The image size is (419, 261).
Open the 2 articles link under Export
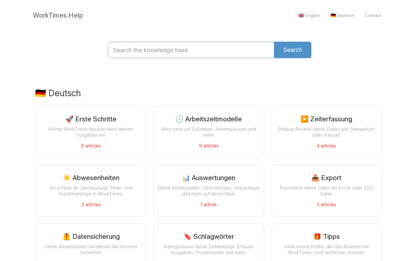click(326, 205)
